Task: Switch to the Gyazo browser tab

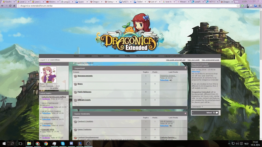Action: tap(81, 2)
